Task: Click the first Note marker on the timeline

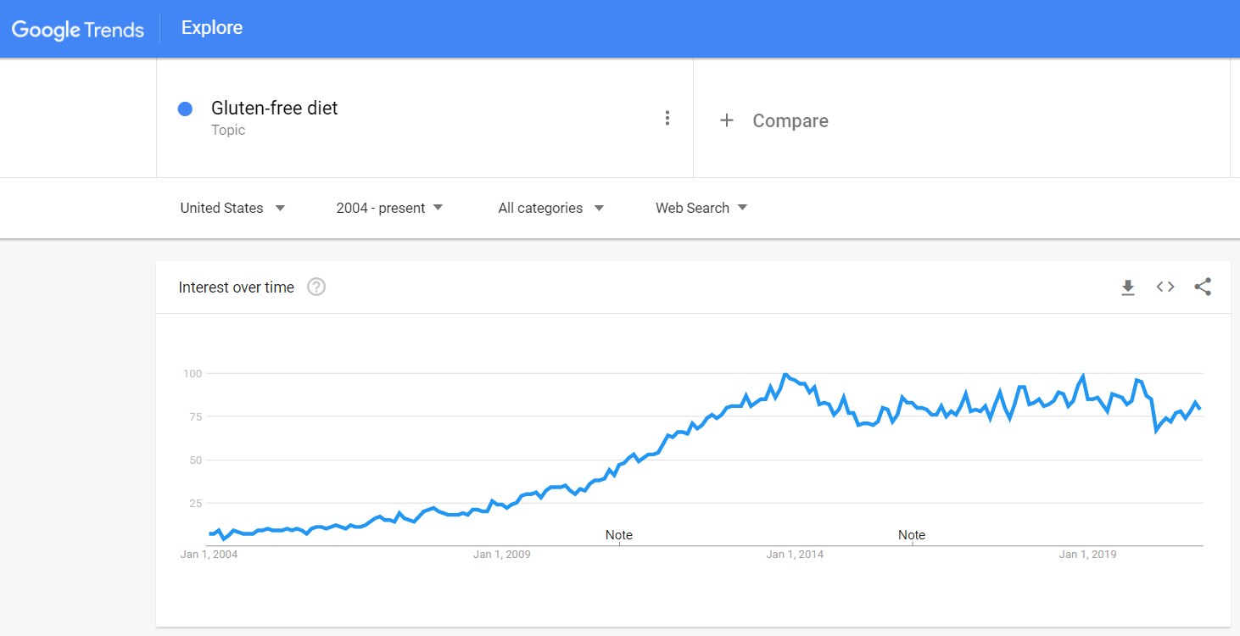Action: [x=619, y=535]
